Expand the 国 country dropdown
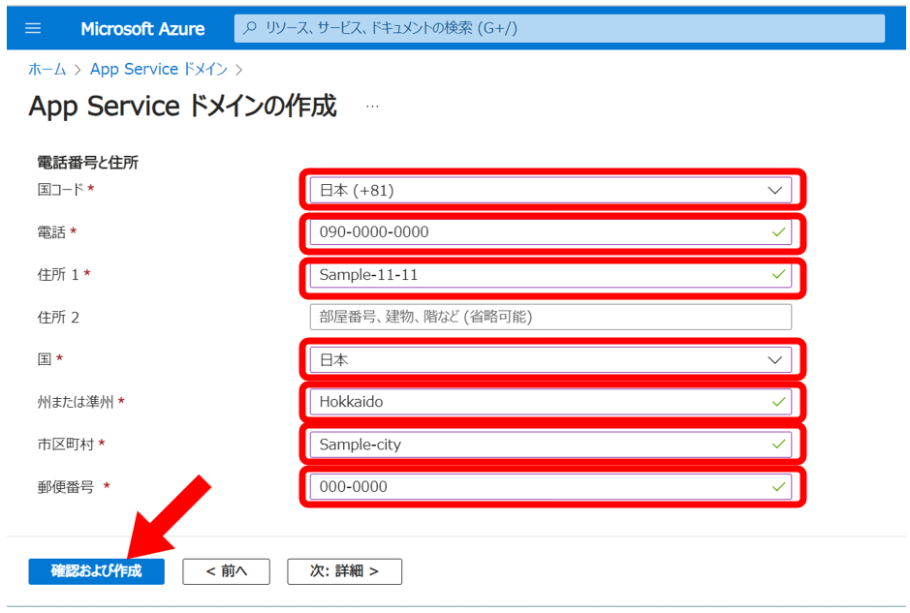Image resolution: width=910 pixels, height=613 pixels. [x=550, y=360]
